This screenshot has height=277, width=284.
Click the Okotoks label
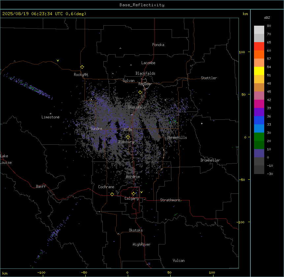pos(136,230)
